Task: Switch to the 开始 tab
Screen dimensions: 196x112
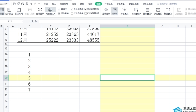Action: [x=46, y=4]
